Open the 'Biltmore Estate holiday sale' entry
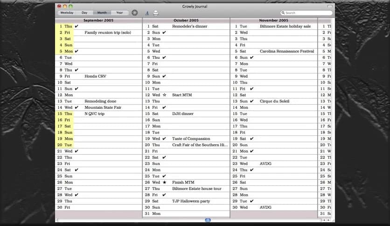The width and height of the screenshot is (390, 226). pos(286,26)
